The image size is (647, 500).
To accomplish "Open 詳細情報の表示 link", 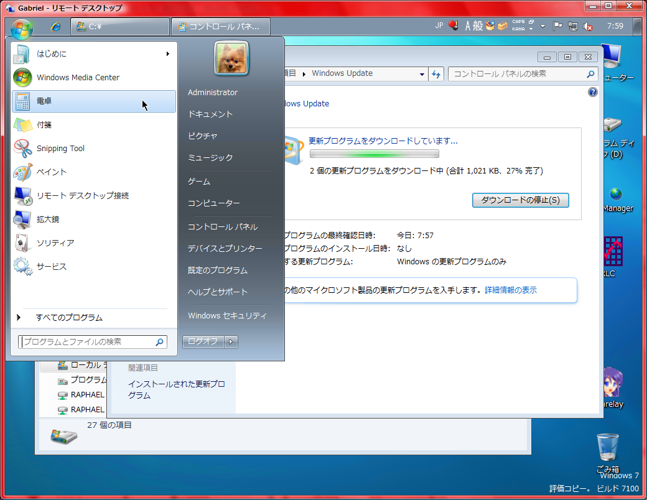I will pyautogui.click(x=511, y=290).
